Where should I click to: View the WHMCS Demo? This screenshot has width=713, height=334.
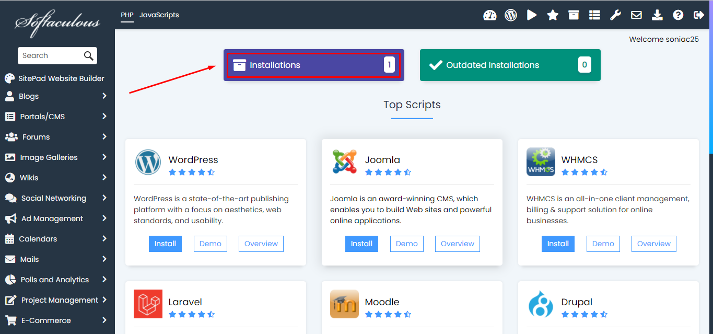pos(603,244)
